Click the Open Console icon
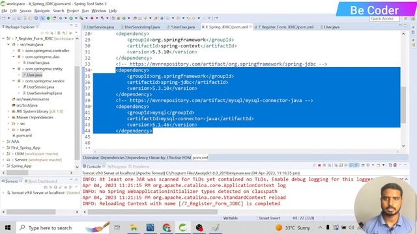Viewport: 417px width, 234px height. pyautogui.click(x=378, y=165)
